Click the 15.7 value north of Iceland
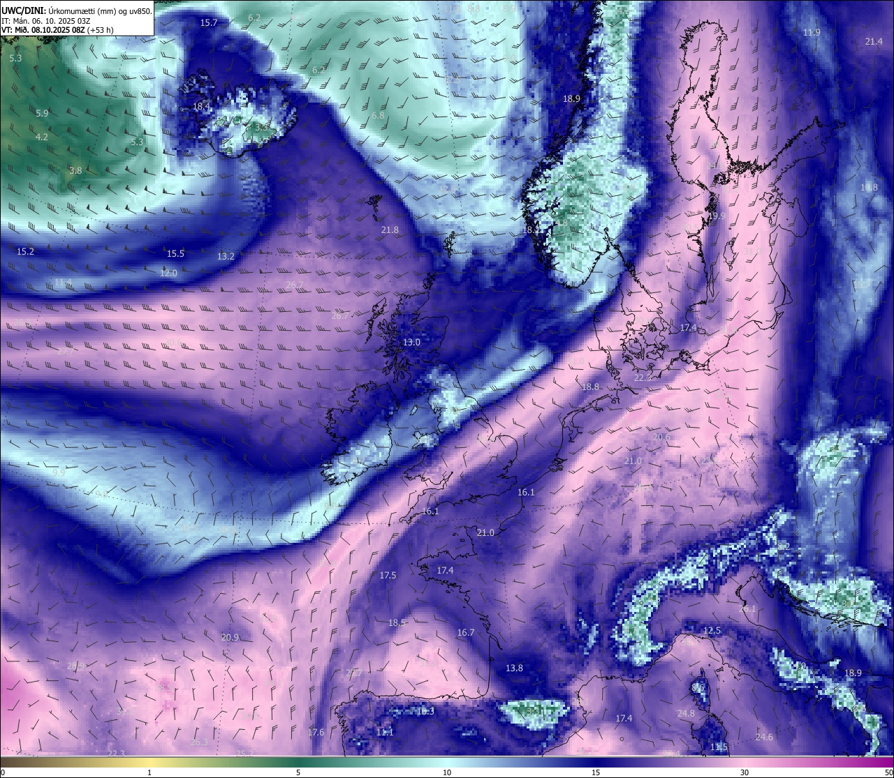This screenshot has height=778, width=894. [209, 23]
